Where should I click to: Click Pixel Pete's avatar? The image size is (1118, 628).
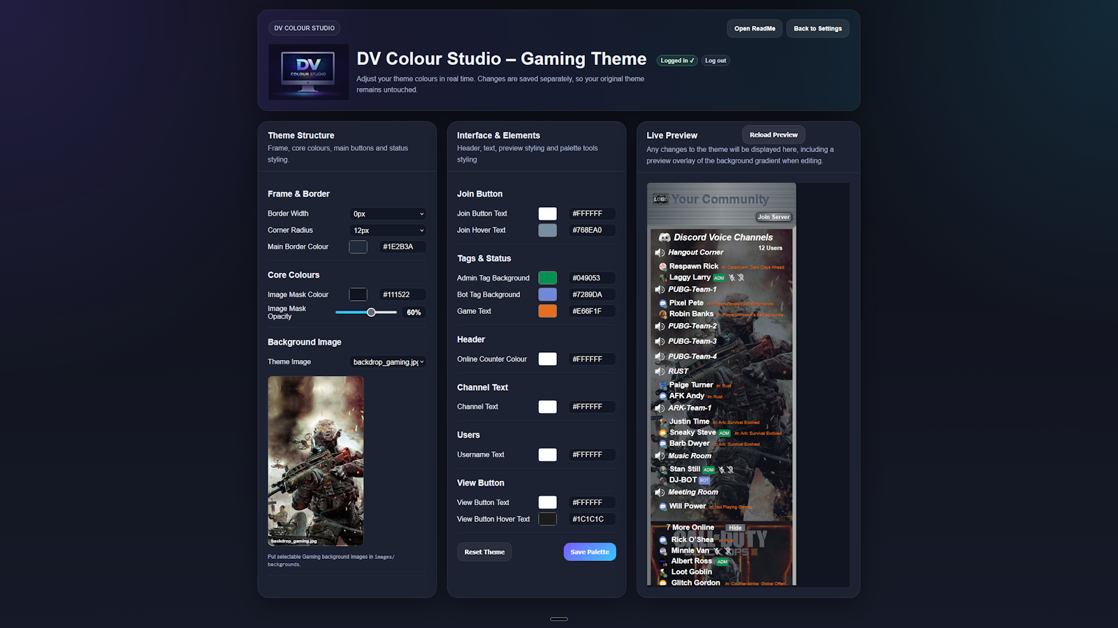click(x=663, y=304)
